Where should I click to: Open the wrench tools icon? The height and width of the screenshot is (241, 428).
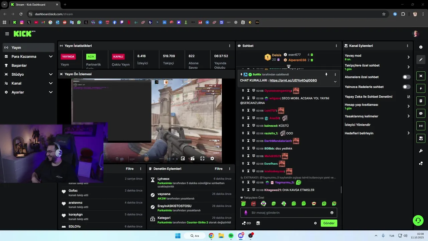pyautogui.click(x=421, y=151)
